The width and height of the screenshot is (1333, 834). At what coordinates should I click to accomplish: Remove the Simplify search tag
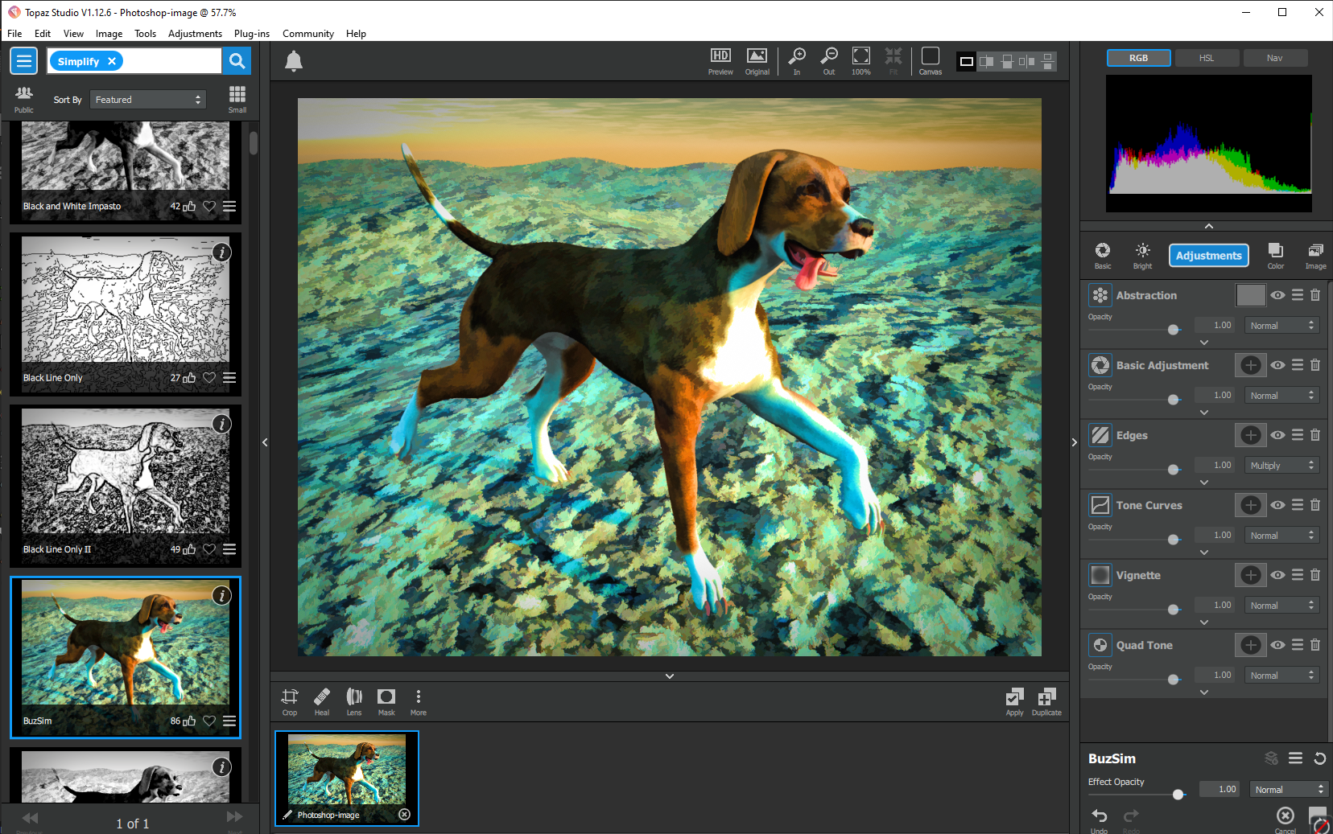[112, 61]
